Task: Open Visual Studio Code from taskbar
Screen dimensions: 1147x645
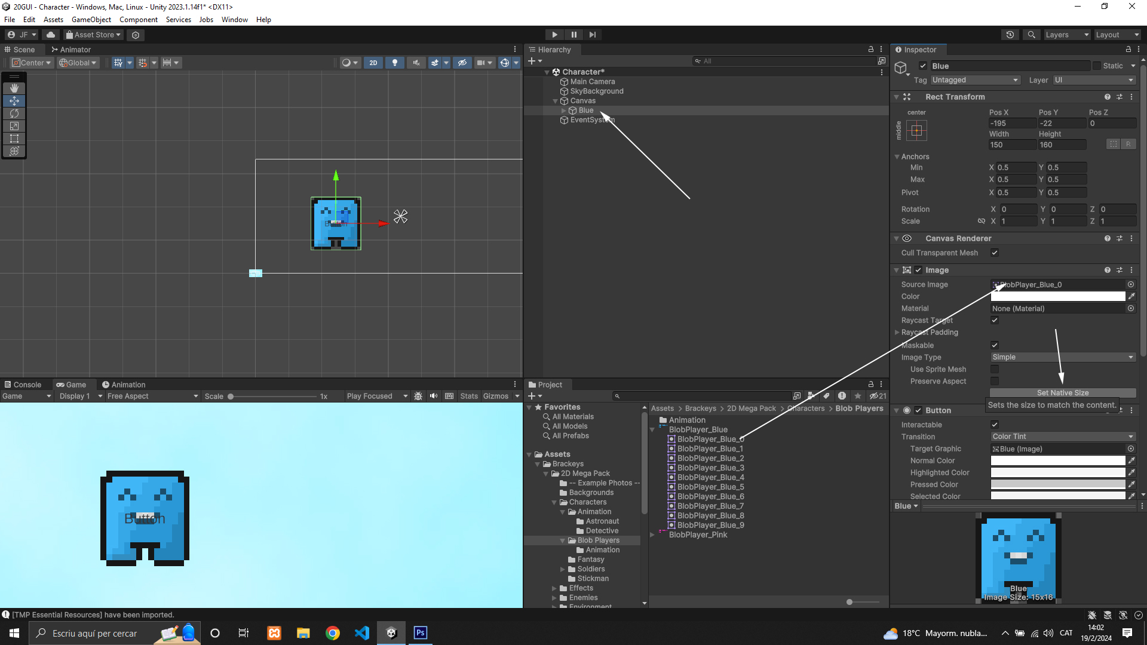Action: pyautogui.click(x=362, y=633)
